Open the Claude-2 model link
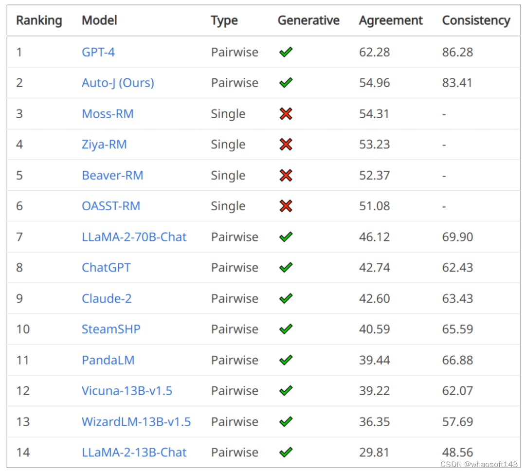 click(107, 298)
